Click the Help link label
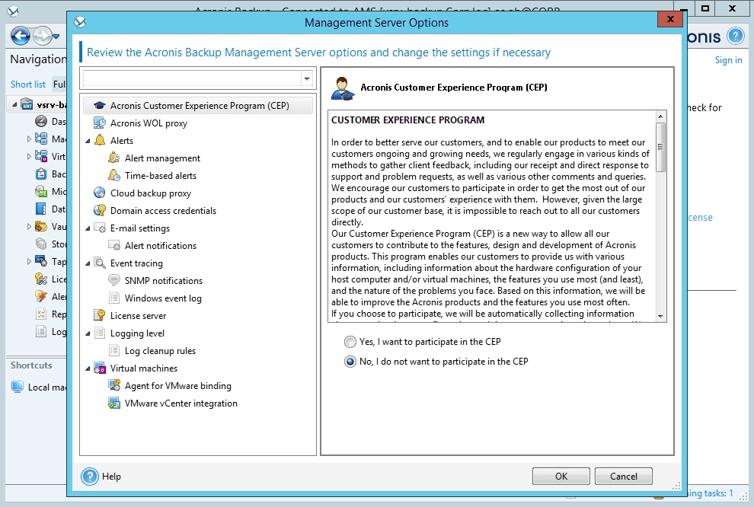Screen dimensions: 754x507 (111, 477)
